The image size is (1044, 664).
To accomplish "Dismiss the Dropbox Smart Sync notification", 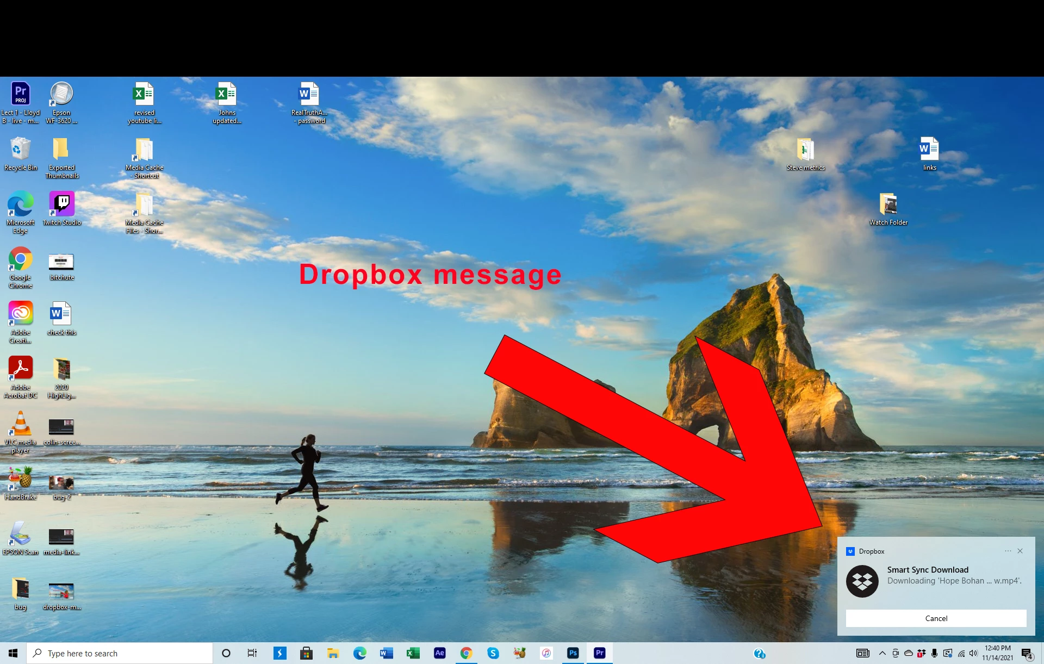I will [1020, 551].
